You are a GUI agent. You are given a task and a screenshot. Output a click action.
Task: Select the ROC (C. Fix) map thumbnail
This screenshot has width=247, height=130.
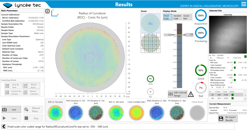point(54,112)
